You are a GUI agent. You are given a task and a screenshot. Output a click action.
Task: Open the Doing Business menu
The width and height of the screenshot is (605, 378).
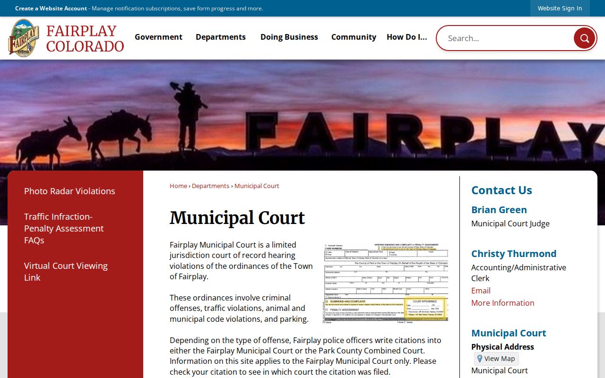289,37
